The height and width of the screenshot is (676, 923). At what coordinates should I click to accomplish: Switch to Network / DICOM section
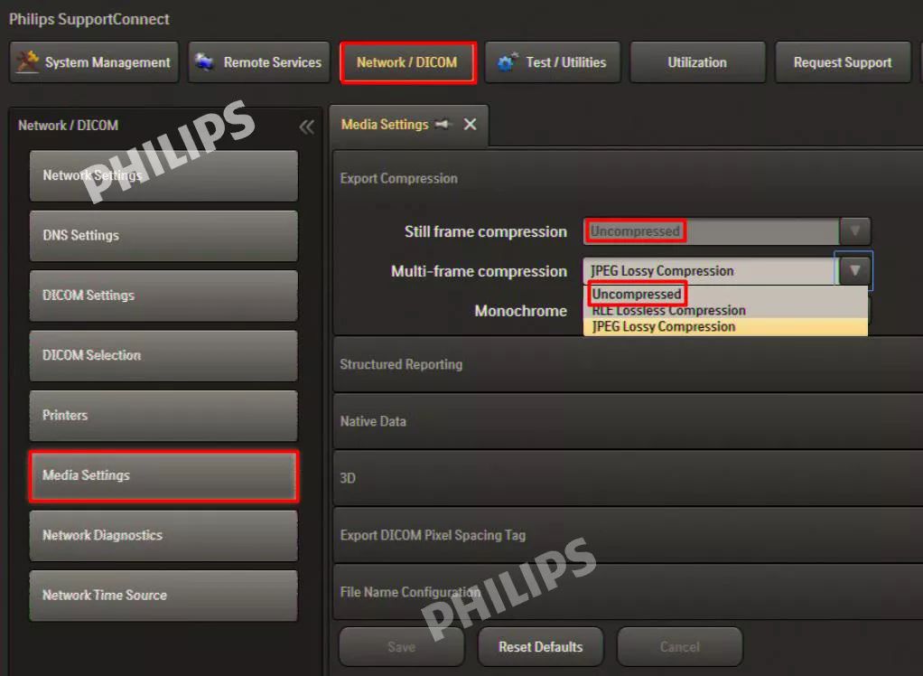408,61
